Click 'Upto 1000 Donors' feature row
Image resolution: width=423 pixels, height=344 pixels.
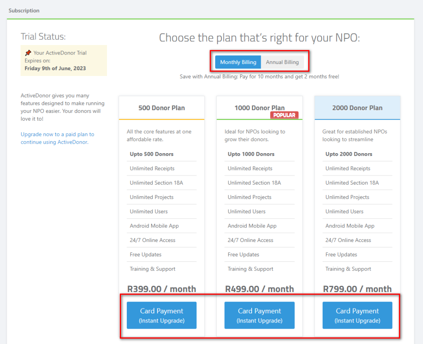point(259,154)
